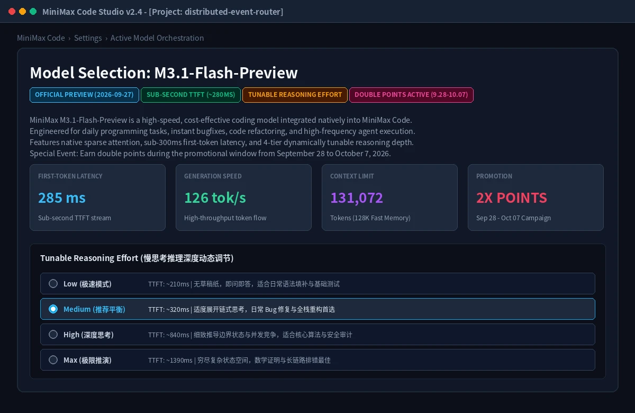Select the Low reasoning effort radio button
This screenshot has height=413, width=635.
[53, 284]
